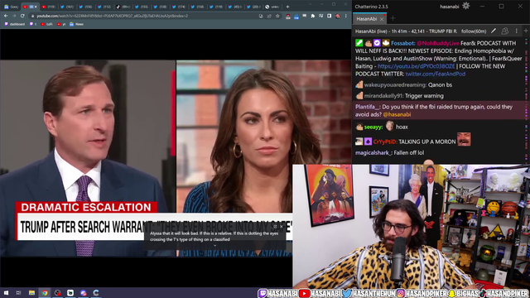530x298 pixels.
Task: Open the yt bookmark
Action: click(x=61, y=24)
